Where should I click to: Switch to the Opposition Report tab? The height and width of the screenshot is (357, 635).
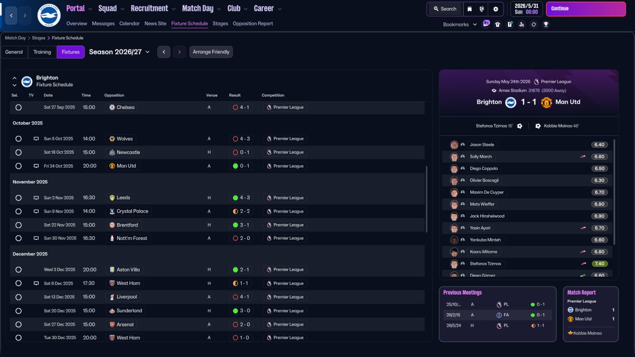pos(253,23)
